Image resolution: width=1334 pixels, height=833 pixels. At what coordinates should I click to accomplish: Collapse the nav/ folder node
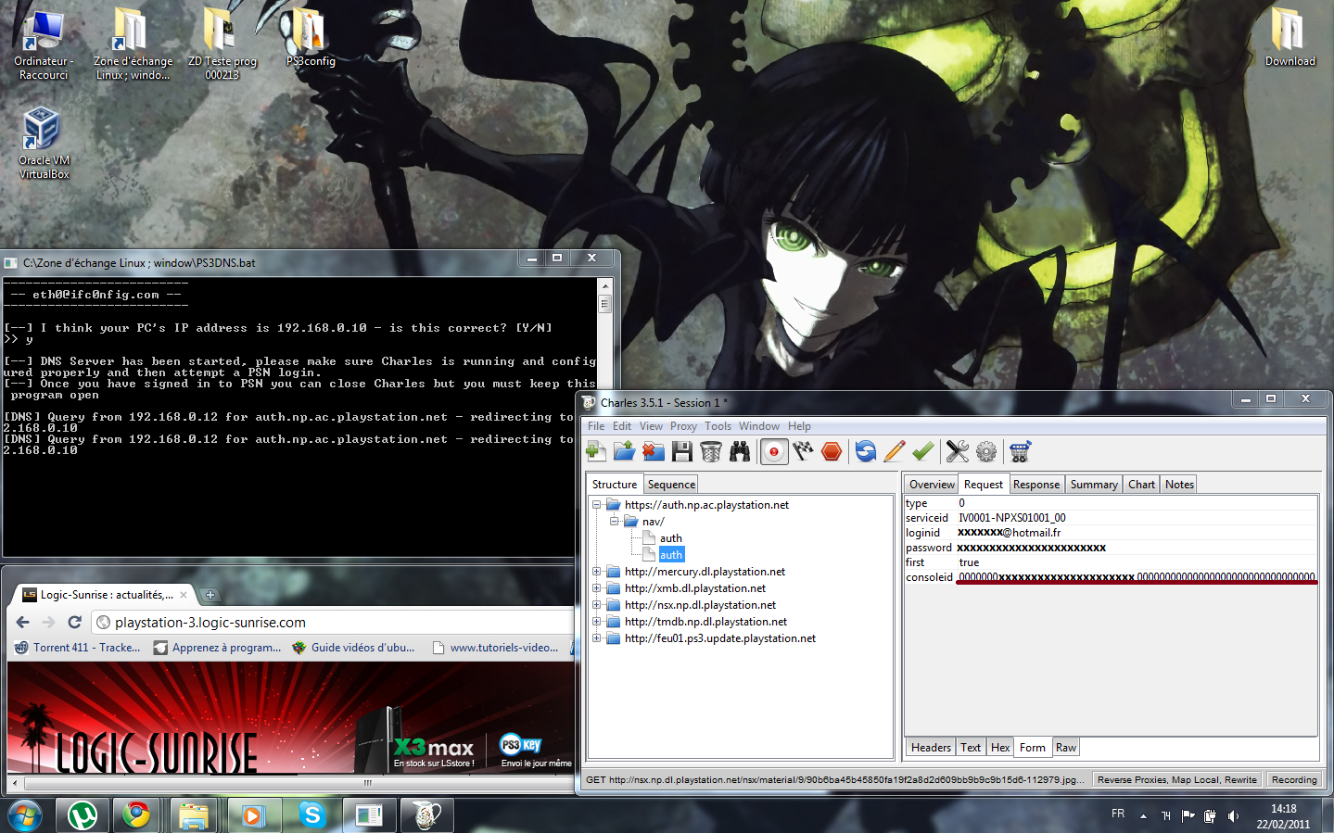pyautogui.click(x=615, y=522)
